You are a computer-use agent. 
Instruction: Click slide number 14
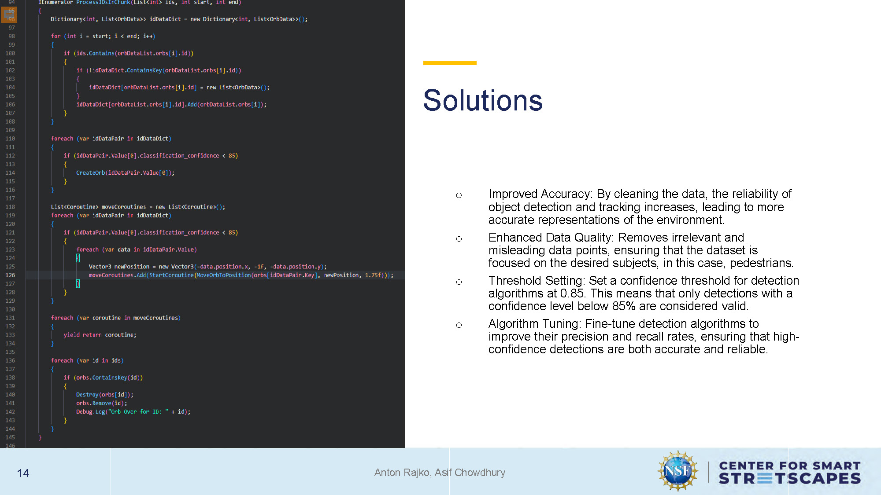click(23, 473)
